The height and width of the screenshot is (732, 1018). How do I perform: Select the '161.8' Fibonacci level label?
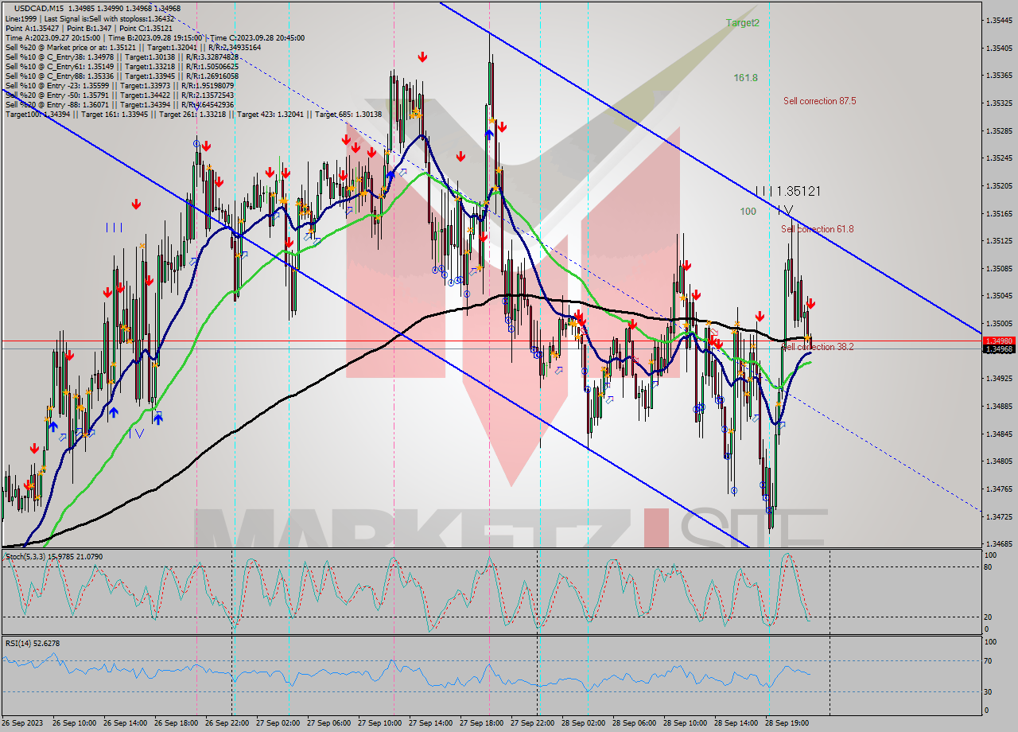[746, 78]
